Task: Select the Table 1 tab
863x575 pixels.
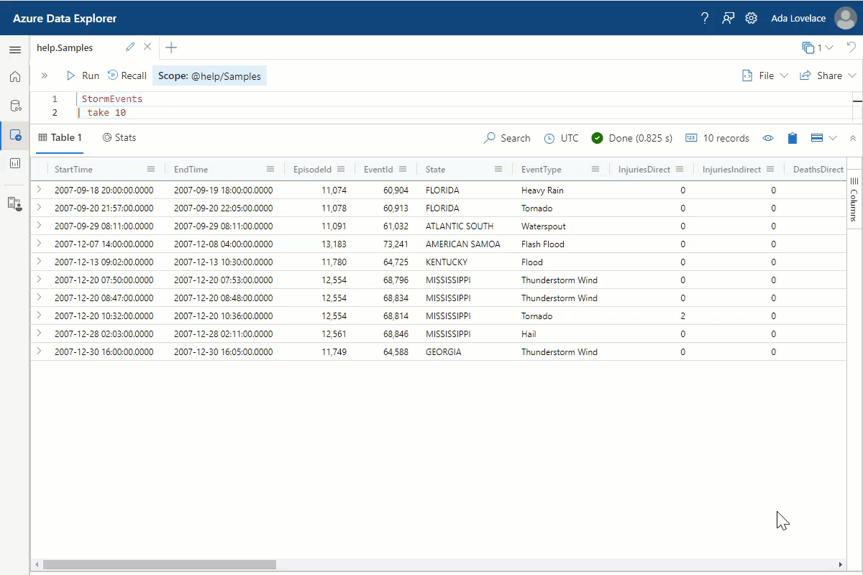Action: point(60,137)
